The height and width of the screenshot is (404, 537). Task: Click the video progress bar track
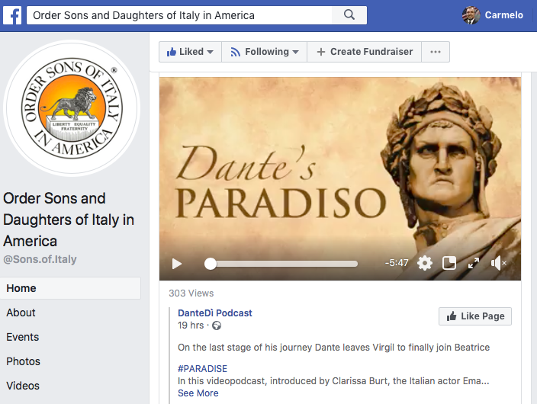click(x=281, y=264)
